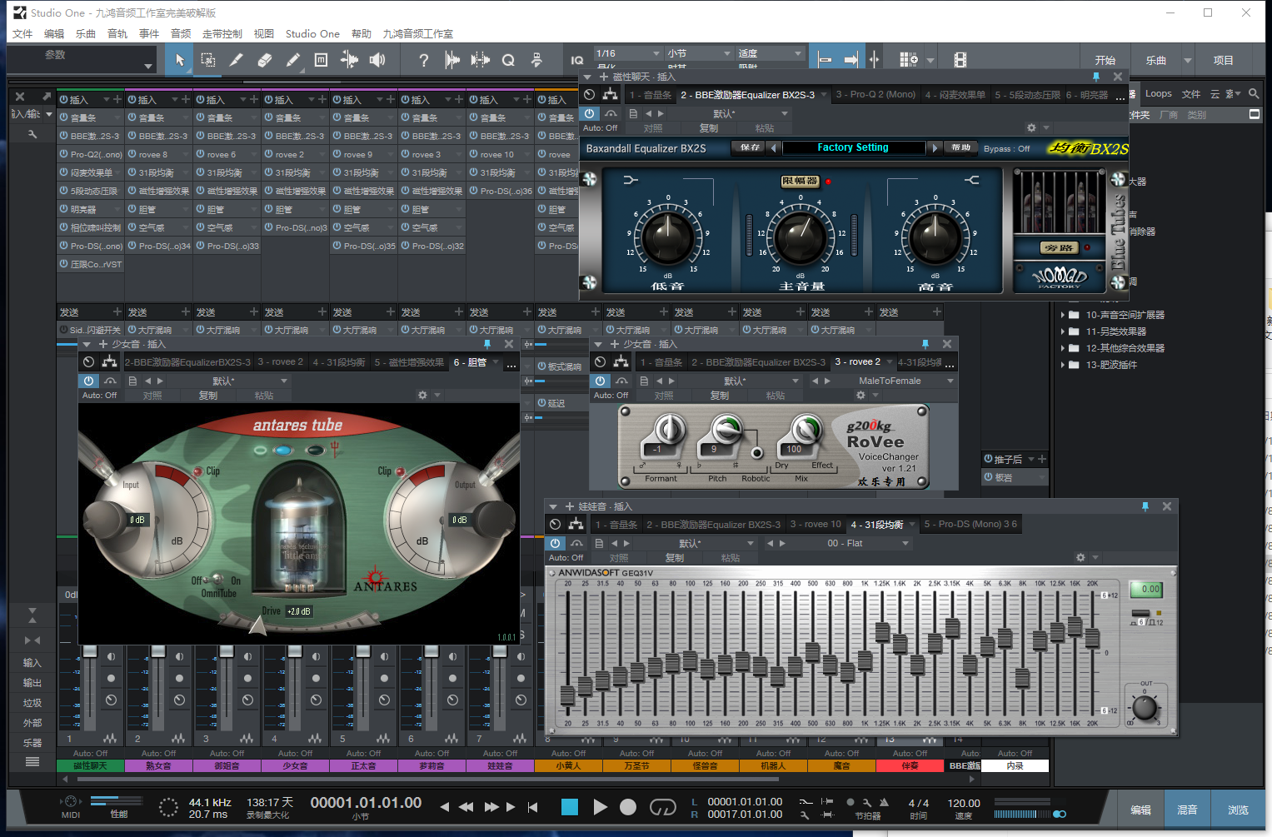Click the Play button in transport
The height and width of the screenshot is (837, 1272).
[x=600, y=806]
